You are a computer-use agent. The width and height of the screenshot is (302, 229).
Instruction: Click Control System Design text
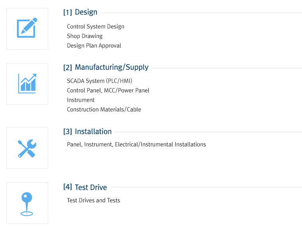coord(95,27)
